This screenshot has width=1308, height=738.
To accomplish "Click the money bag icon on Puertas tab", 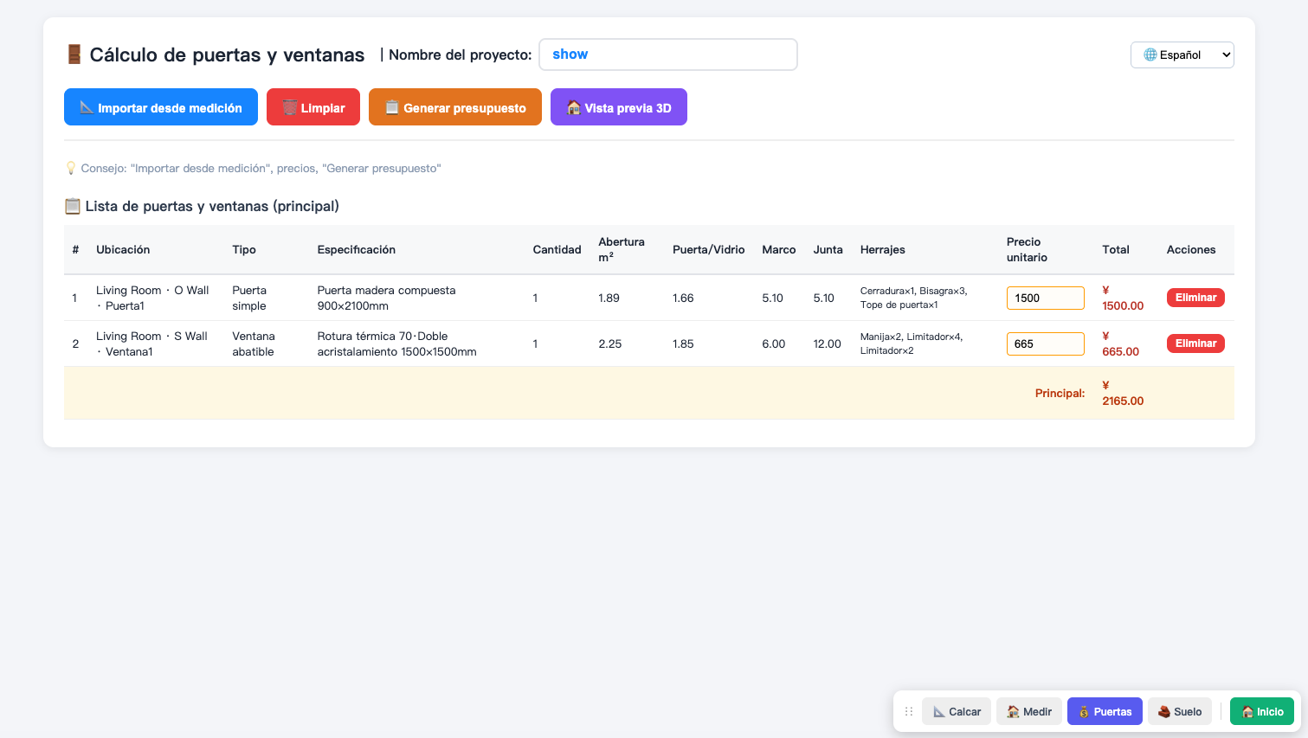I will 1084,711.
